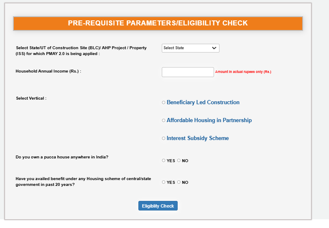Image resolution: width=329 pixels, height=228 pixels.
Task: Select the Beneficiary Led Construction radio button
Action: point(163,103)
